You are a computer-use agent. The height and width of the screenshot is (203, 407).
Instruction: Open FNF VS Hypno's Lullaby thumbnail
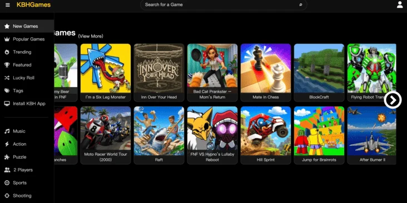pos(212,128)
